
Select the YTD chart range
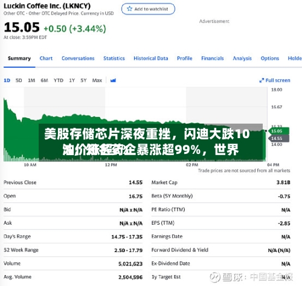coord(59,81)
